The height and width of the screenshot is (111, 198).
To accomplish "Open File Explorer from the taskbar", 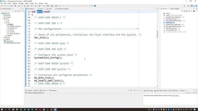I will pyautogui.click(x=13, y=109).
